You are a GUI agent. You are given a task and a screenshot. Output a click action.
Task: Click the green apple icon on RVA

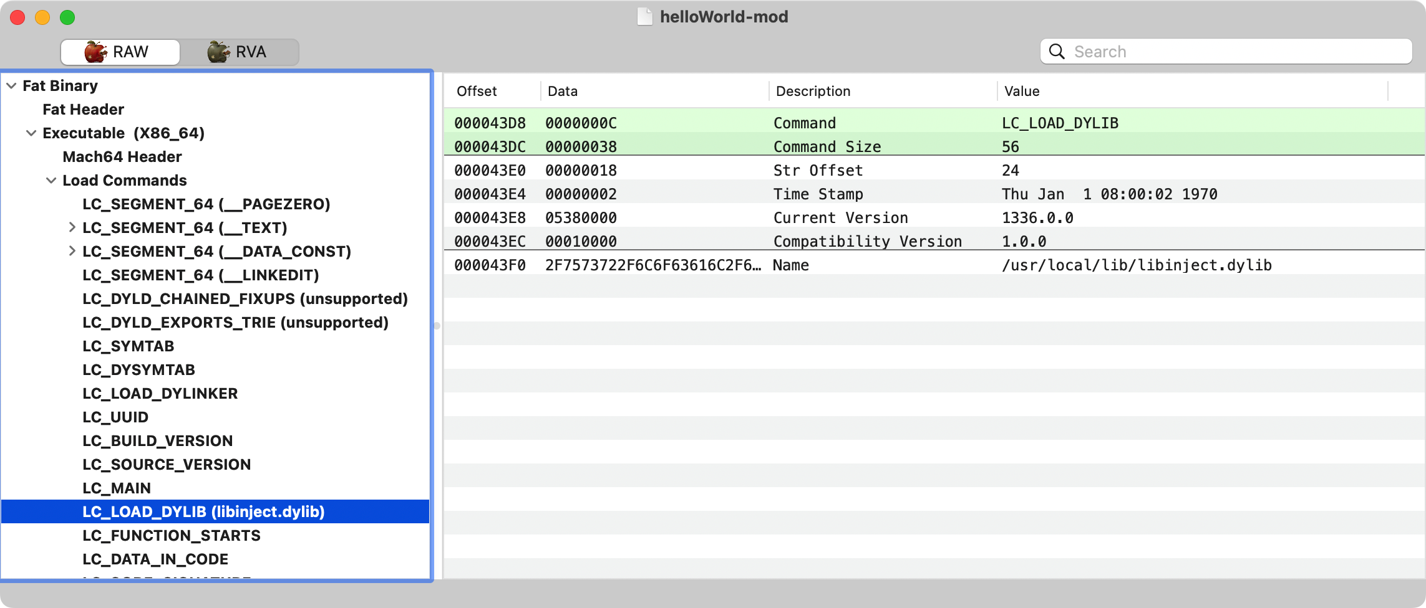click(218, 52)
